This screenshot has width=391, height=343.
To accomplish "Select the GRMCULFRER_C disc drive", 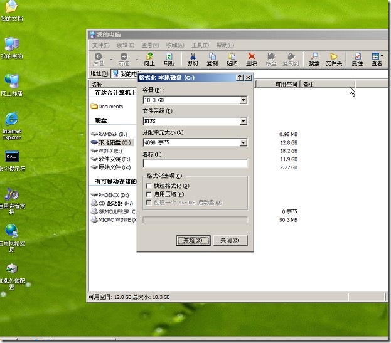I will [x=114, y=211].
